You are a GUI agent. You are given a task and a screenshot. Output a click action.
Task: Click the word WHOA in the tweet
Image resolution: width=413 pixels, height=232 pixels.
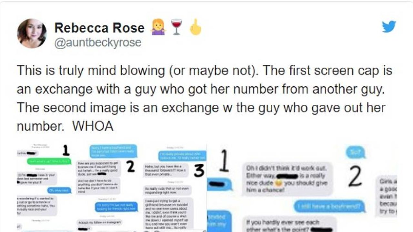pos(93,126)
